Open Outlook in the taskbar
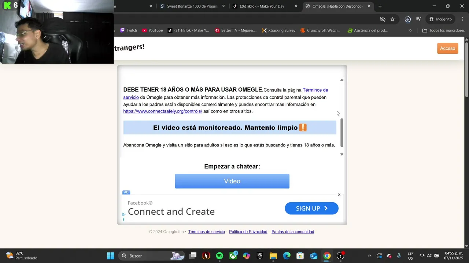469x263 pixels. click(x=314, y=256)
